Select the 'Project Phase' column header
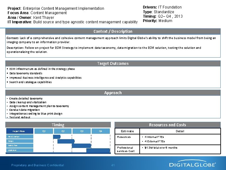The image size is (226, 170). tap(20, 131)
